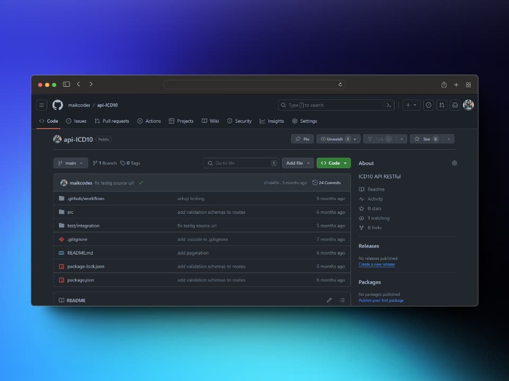
Task: Show the README outline list icon
Action: coord(342,301)
